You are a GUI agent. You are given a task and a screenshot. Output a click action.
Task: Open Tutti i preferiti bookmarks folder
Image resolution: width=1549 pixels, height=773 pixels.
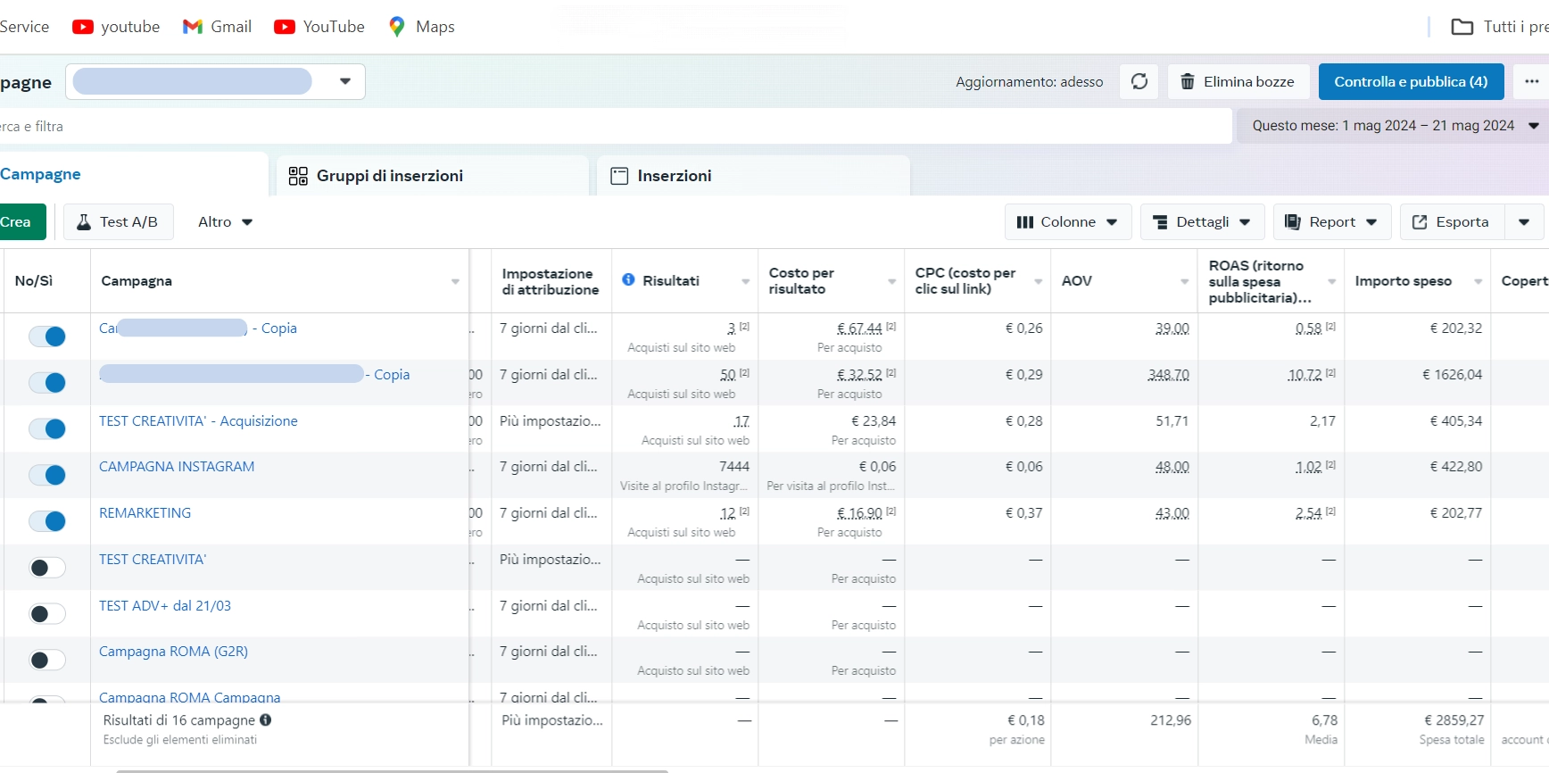coord(1499,27)
